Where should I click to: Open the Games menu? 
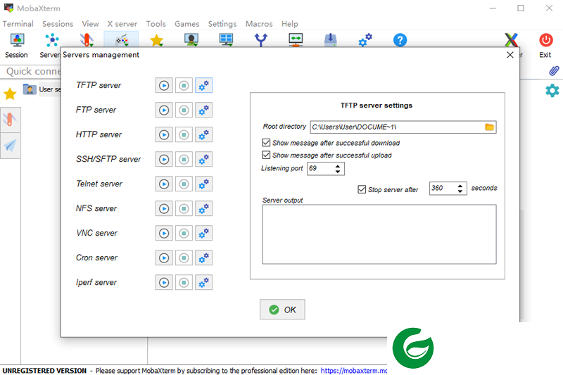(x=186, y=24)
